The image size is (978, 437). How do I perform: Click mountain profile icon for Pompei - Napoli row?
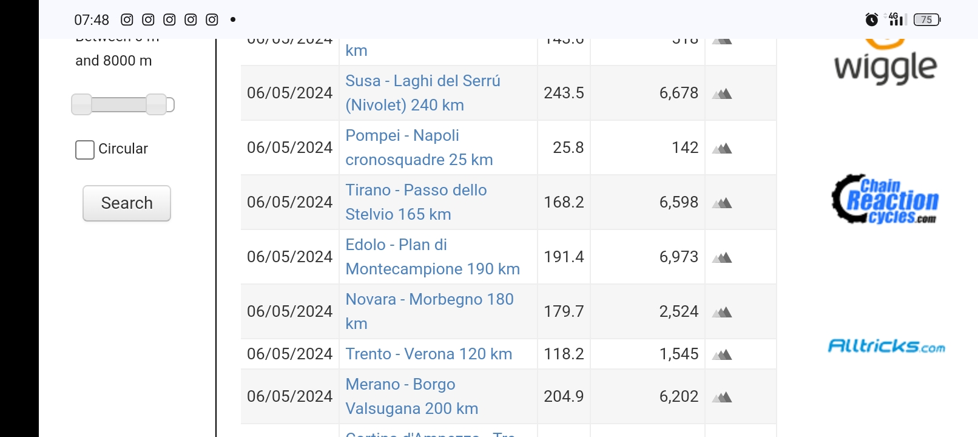pyautogui.click(x=722, y=148)
